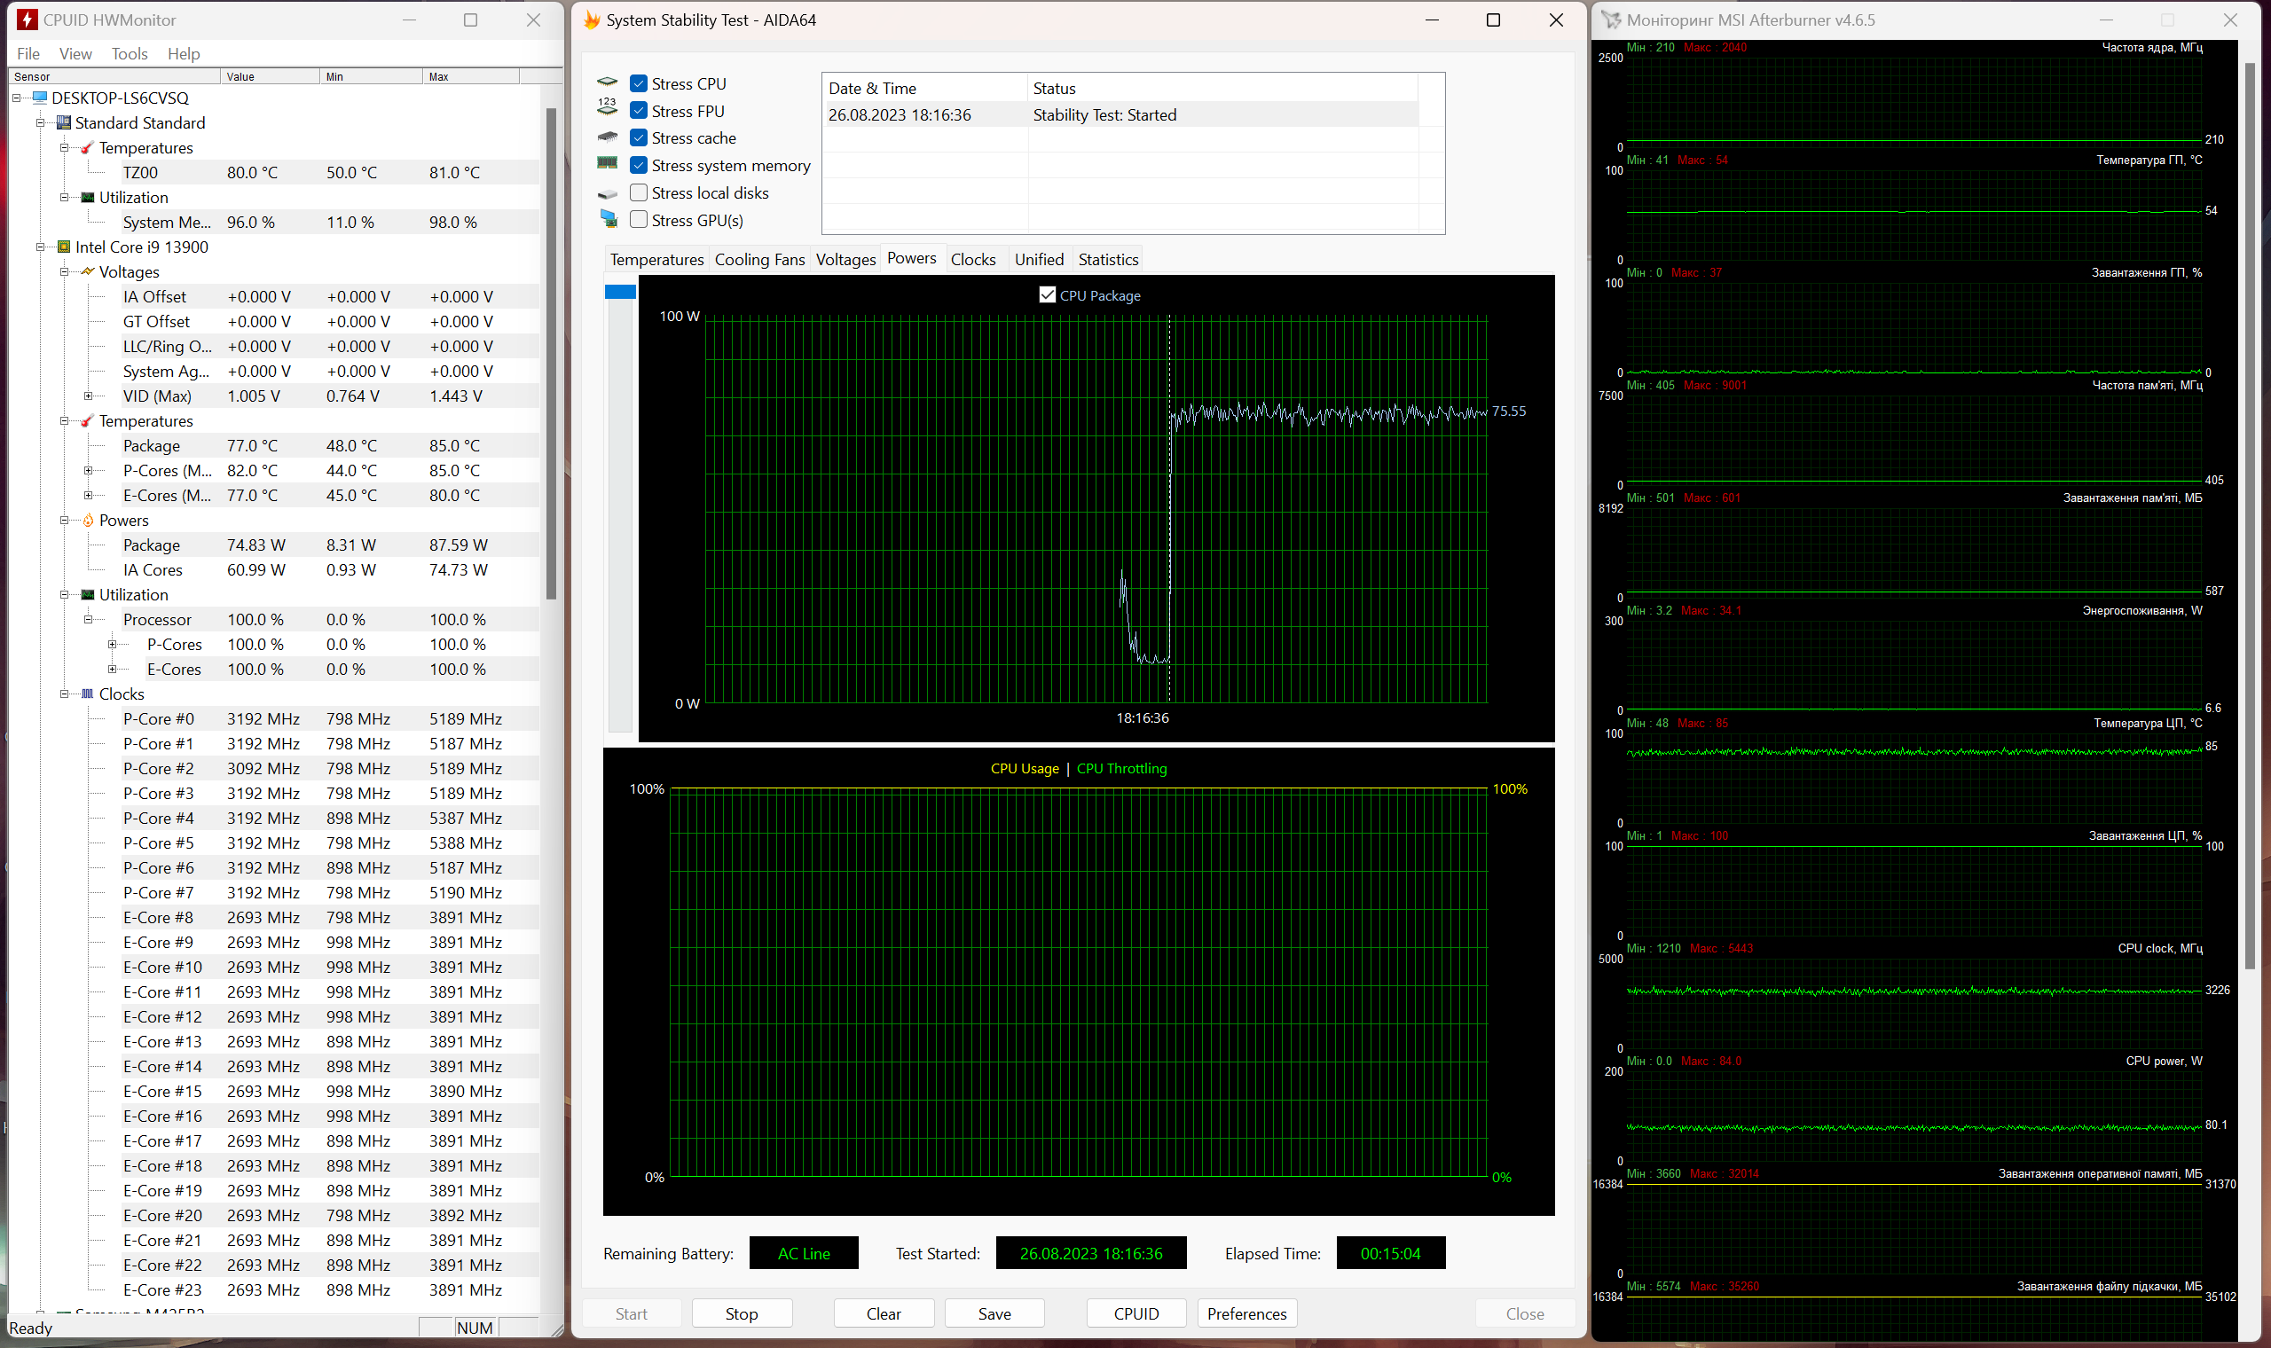Click the GPU monitor icon beside Stress GPU(s)
This screenshot has width=2271, height=1348.
click(x=608, y=220)
